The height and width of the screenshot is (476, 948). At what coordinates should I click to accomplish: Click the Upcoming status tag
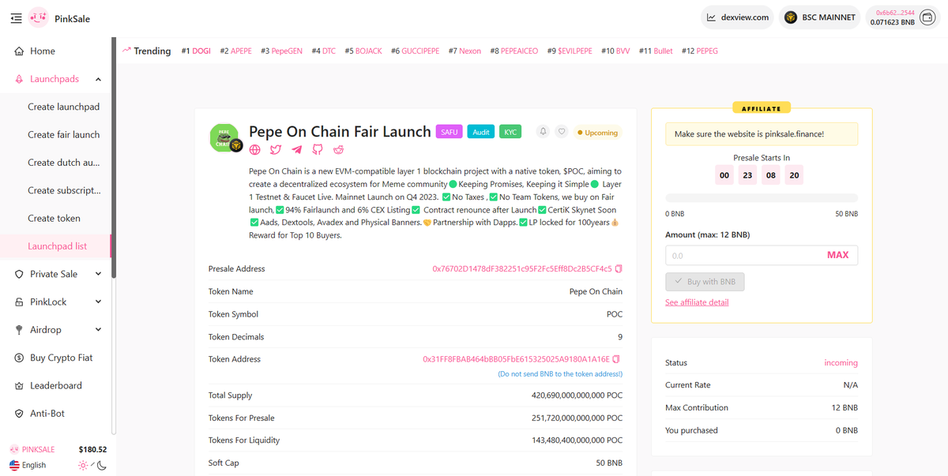[597, 133]
